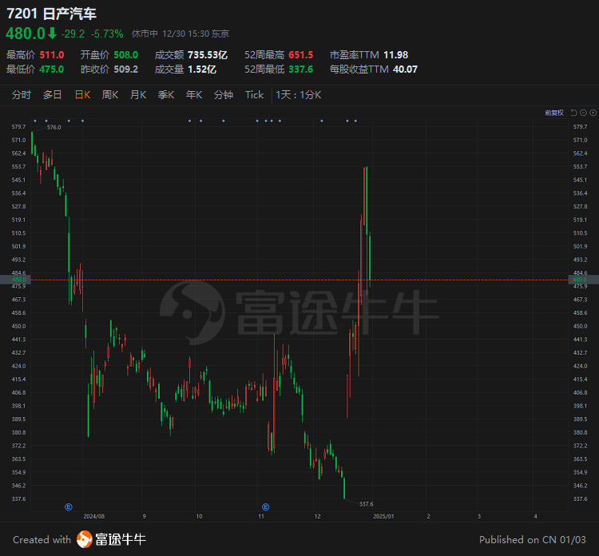Image resolution: width=599 pixels, height=556 pixels.
Task: Click the Published on CN 01/03 footer text
Action: pos(533,539)
